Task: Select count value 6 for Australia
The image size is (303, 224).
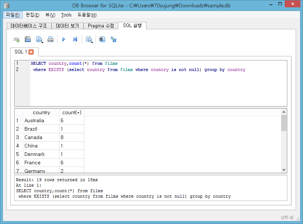Action: (72, 120)
